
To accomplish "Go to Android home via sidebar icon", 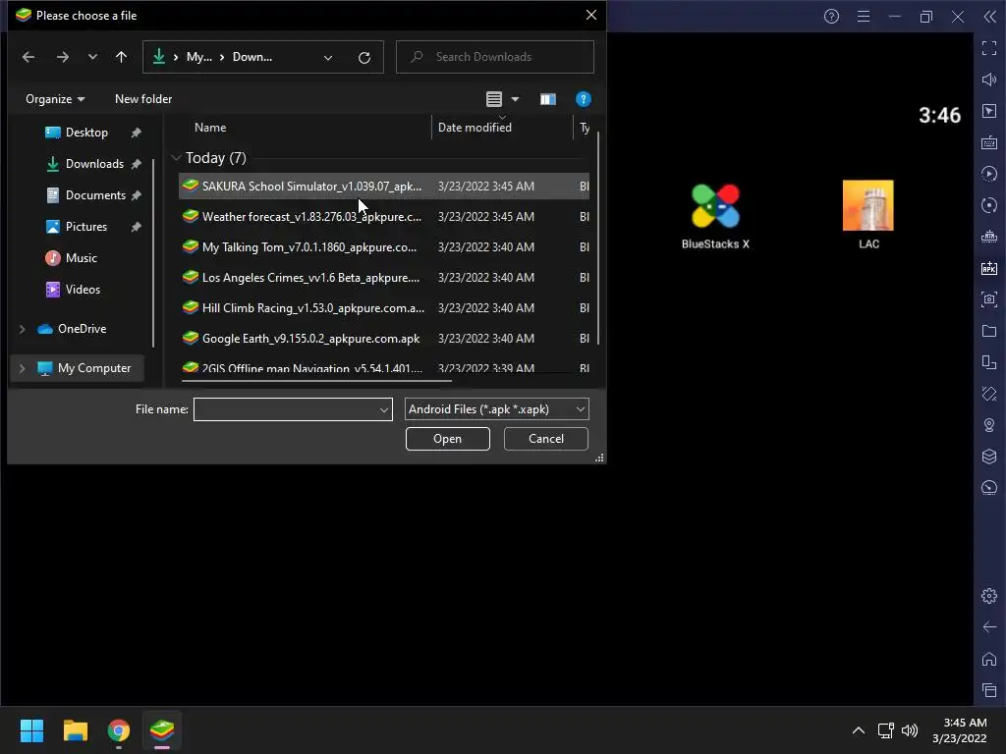I will click(x=988, y=659).
